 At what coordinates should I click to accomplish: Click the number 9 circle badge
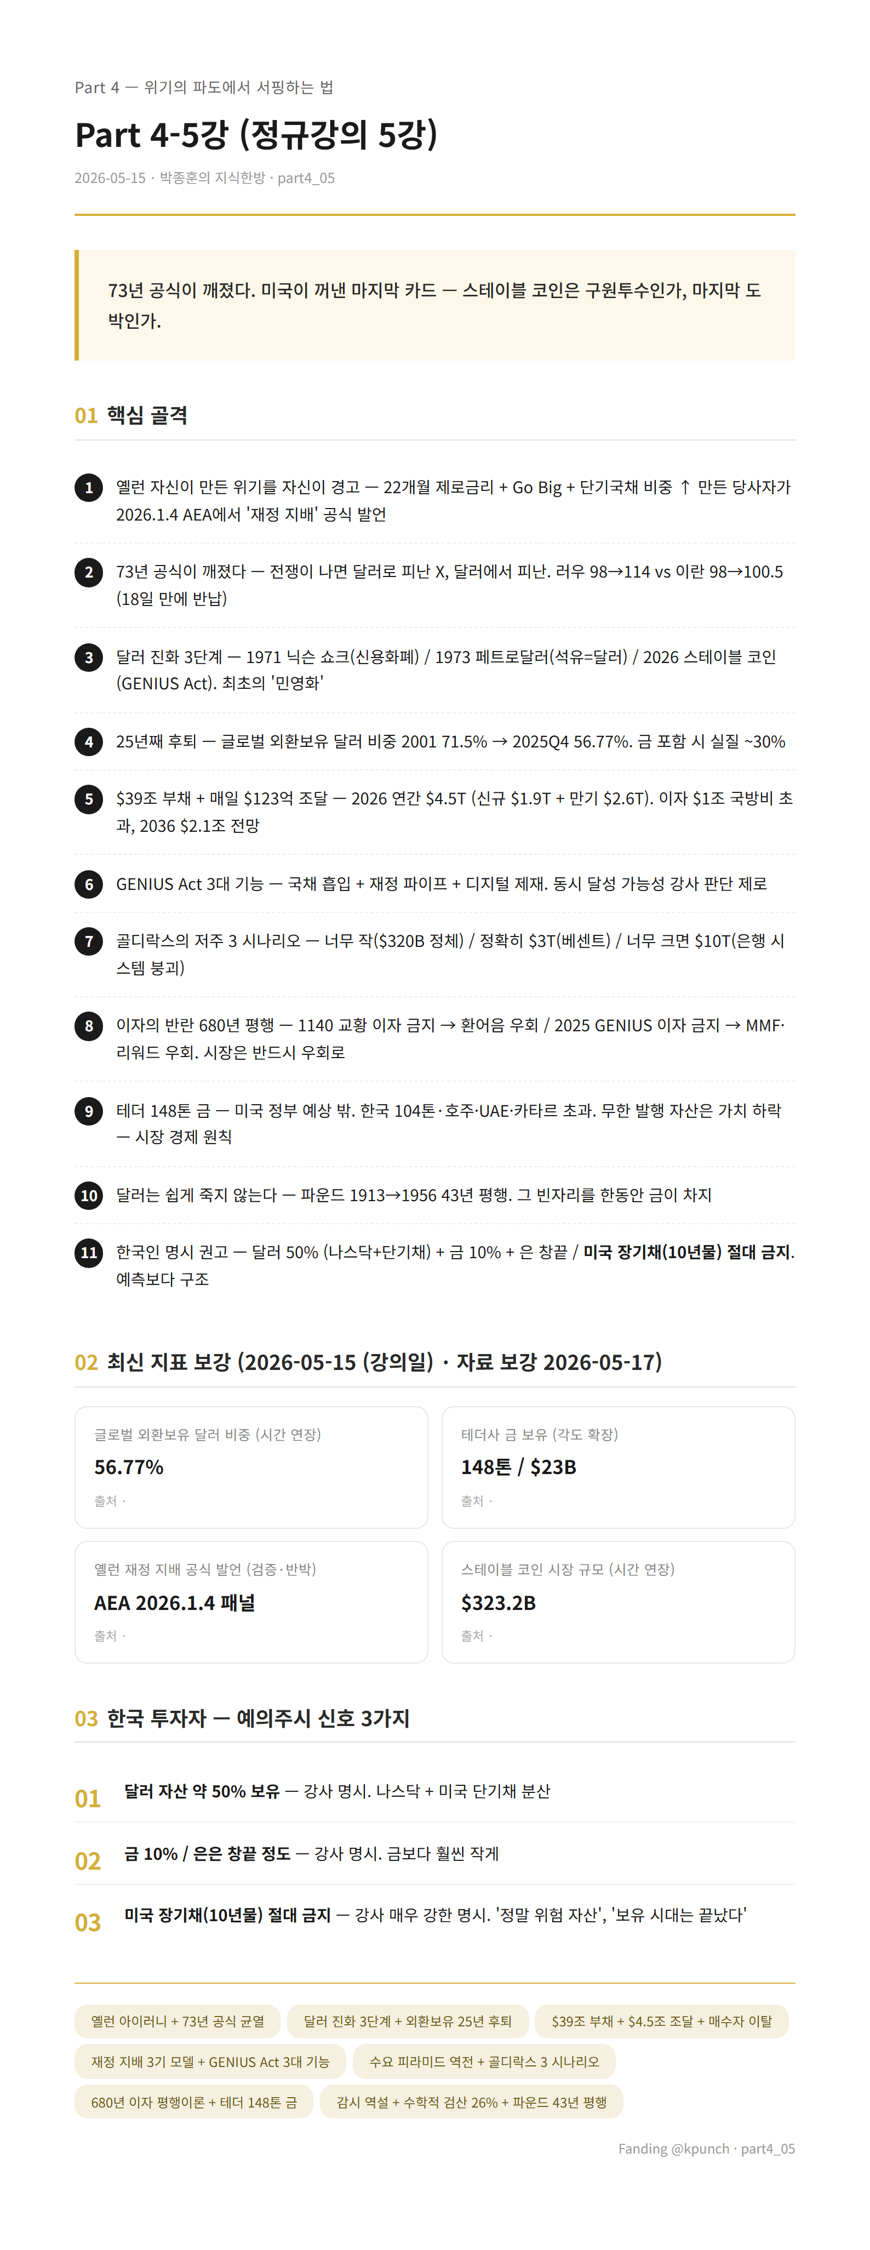pos(88,1111)
